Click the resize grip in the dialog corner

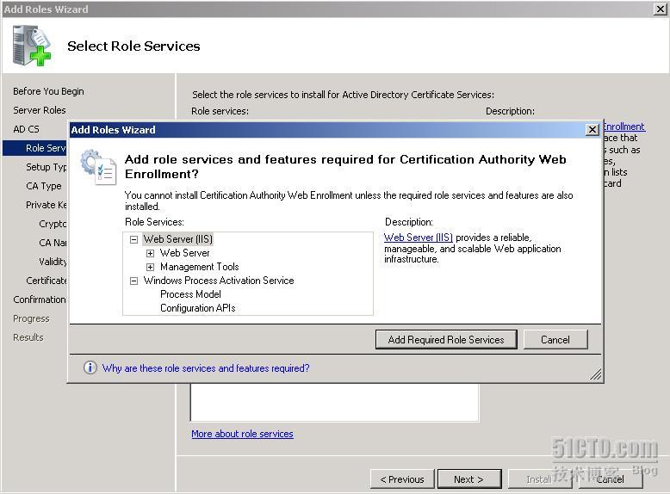click(x=596, y=374)
